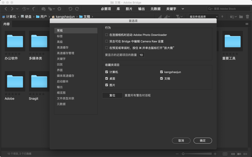Select 高速缓存管理 preferences category

76,53
